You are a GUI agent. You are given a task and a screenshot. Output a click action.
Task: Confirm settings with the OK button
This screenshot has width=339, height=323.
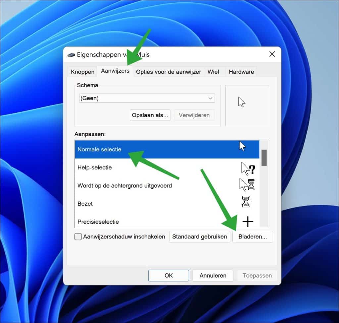tap(169, 275)
